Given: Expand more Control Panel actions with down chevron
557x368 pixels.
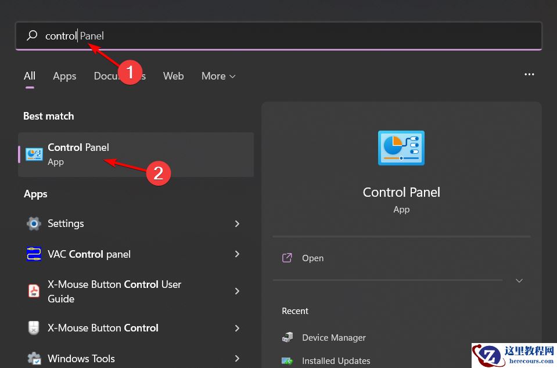Looking at the screenshot, I should tap(519, 280).
